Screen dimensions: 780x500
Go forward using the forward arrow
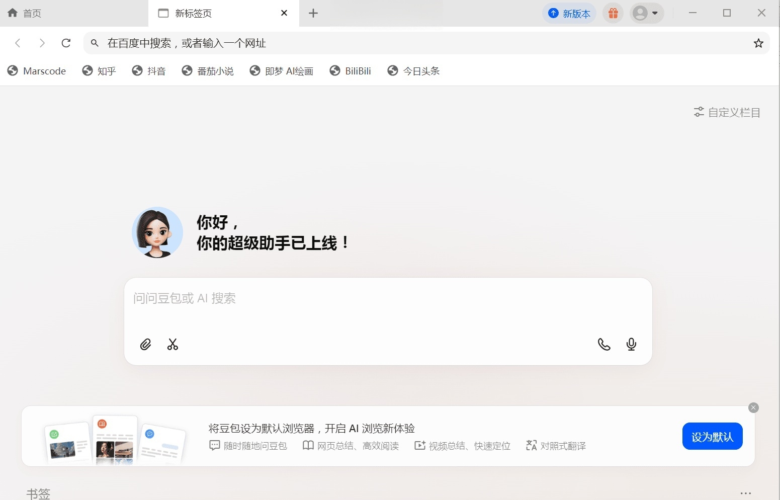(42, 43)
